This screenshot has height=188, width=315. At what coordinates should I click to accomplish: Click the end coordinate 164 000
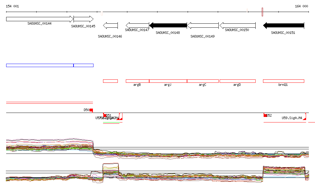[x=301, y=6]
